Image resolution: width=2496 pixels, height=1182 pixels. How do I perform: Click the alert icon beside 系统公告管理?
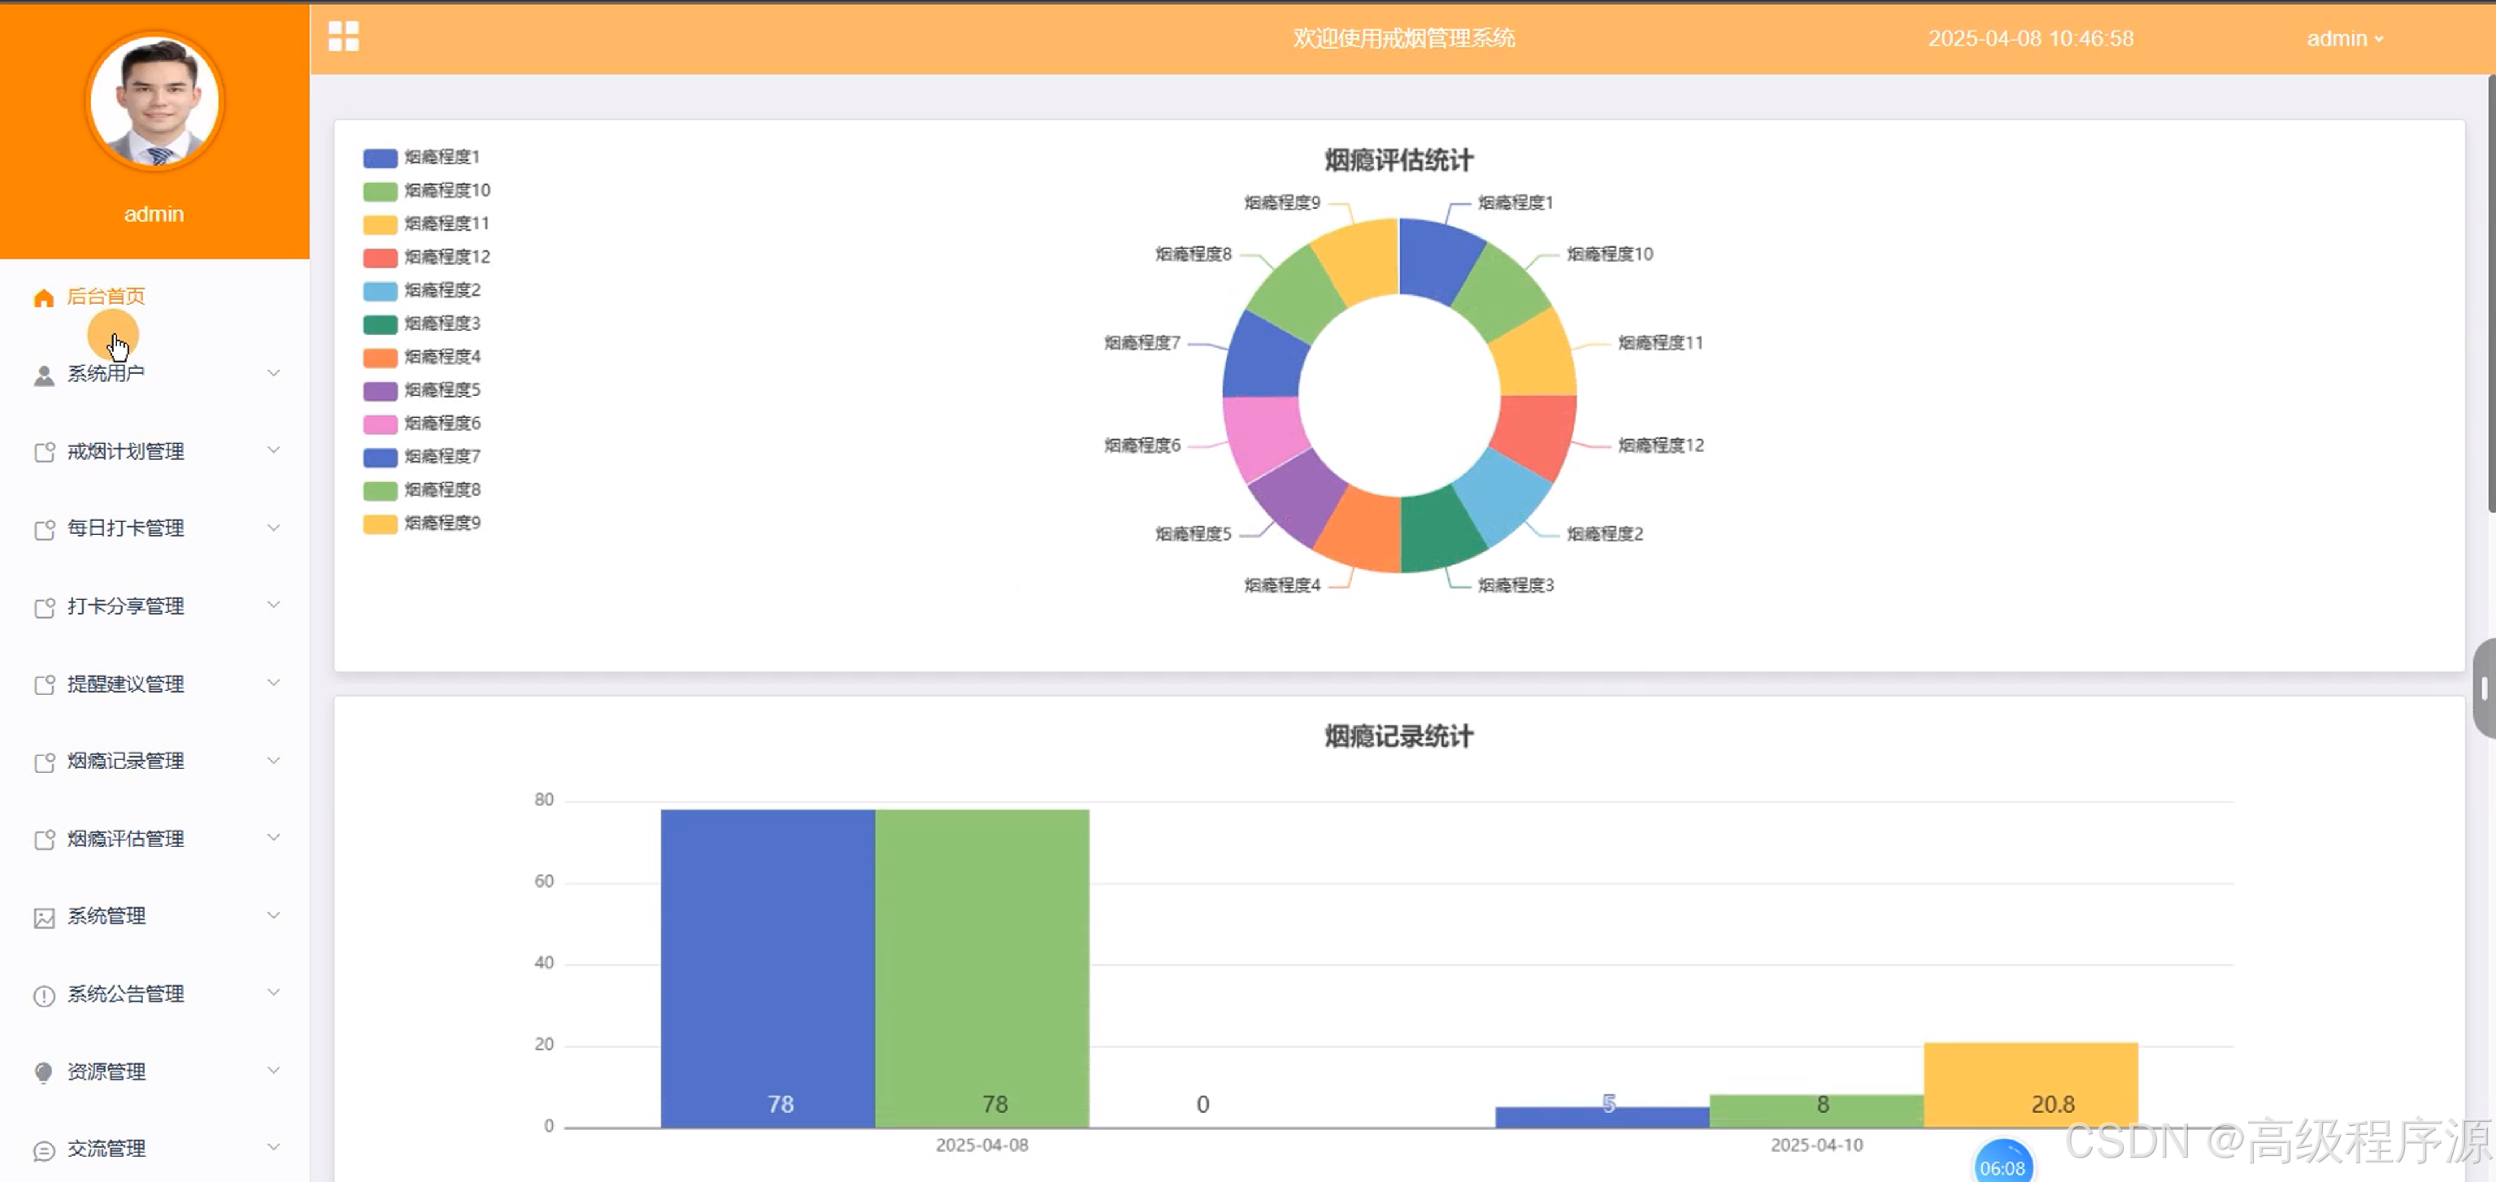coord(44,995)
